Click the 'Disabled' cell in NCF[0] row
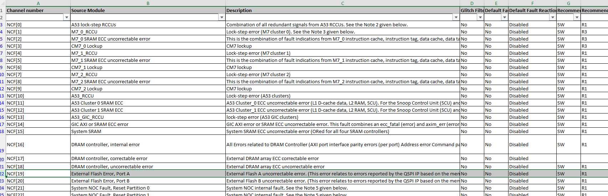The width and height of the screenshot is (608, 196). [532, 25]
